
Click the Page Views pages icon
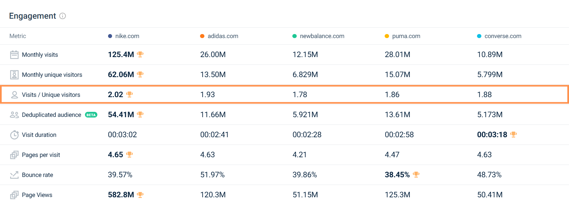(x=14, y=195)
